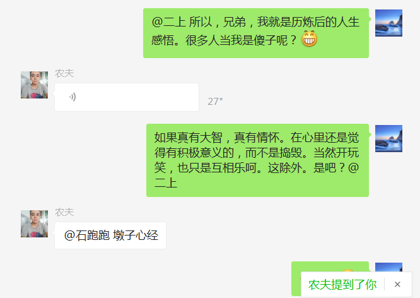Select the green '很多人当我是傻子呢' message bubble
Image resolution: width=420 pixels, height=298 pixels.
256,33
